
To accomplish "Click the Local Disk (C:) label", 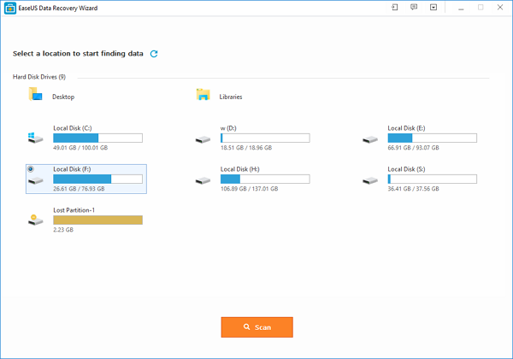I will [x=73, y=128].
